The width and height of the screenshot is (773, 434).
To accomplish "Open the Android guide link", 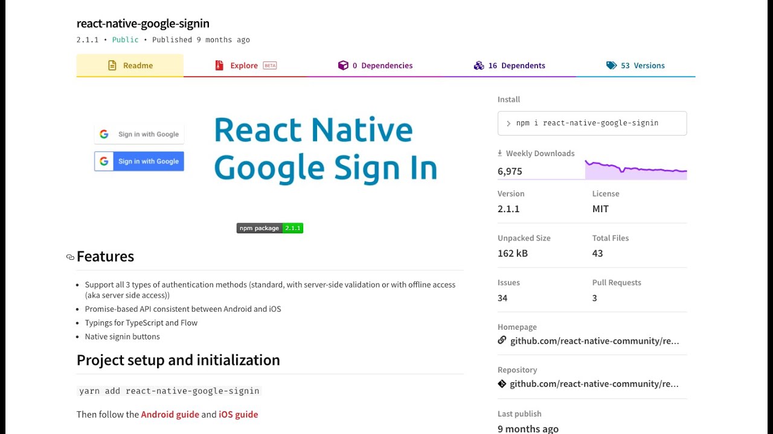I will click(170, 414).
